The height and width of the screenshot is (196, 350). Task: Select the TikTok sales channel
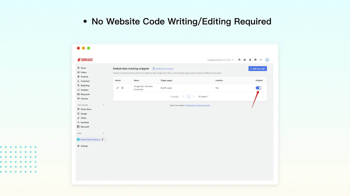click(83, 118)
